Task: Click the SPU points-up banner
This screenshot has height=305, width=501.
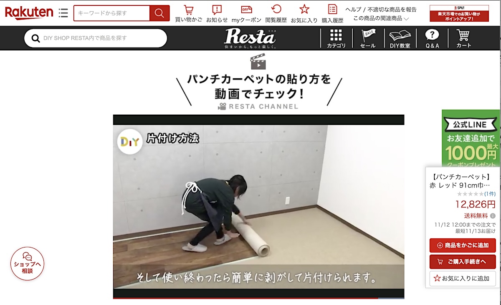Action: (459, 13)
